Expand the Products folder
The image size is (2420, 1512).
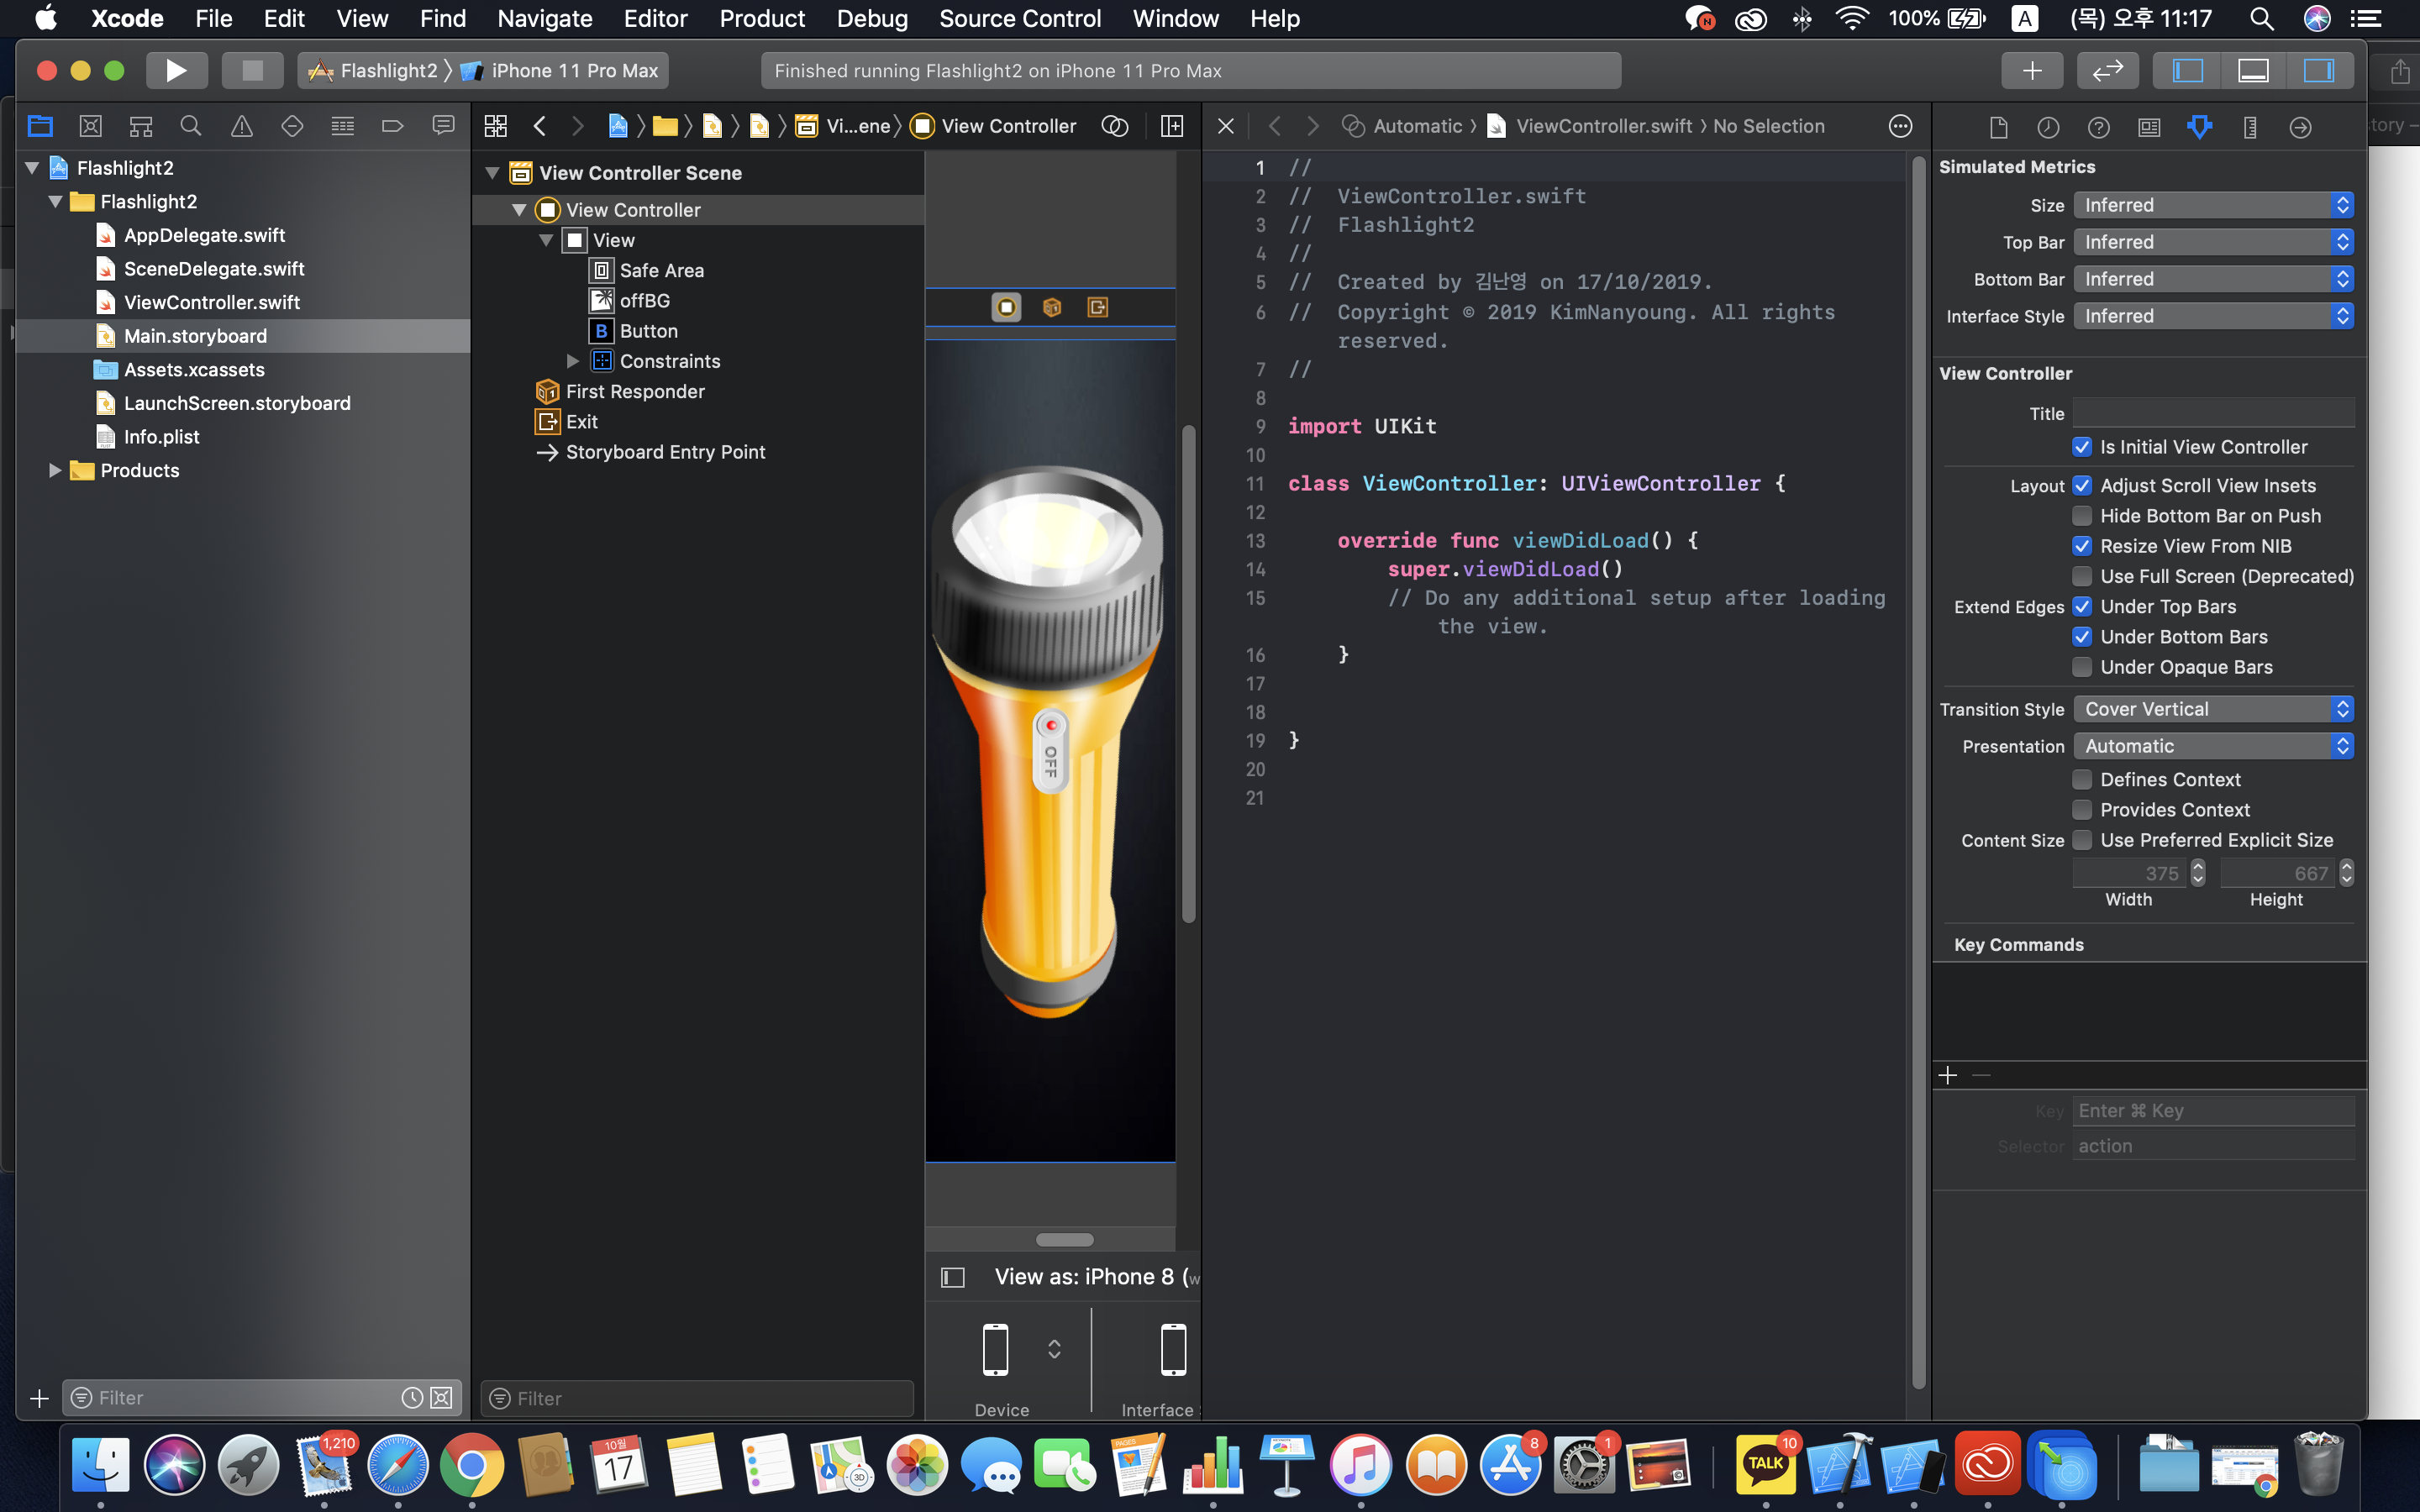click(55, 470)
